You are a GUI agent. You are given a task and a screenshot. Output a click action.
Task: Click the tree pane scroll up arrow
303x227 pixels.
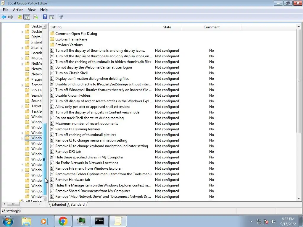(x=44, y=26)
